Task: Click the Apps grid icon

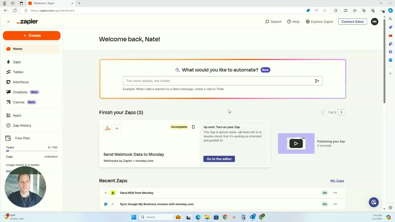Action: (8, 115)
